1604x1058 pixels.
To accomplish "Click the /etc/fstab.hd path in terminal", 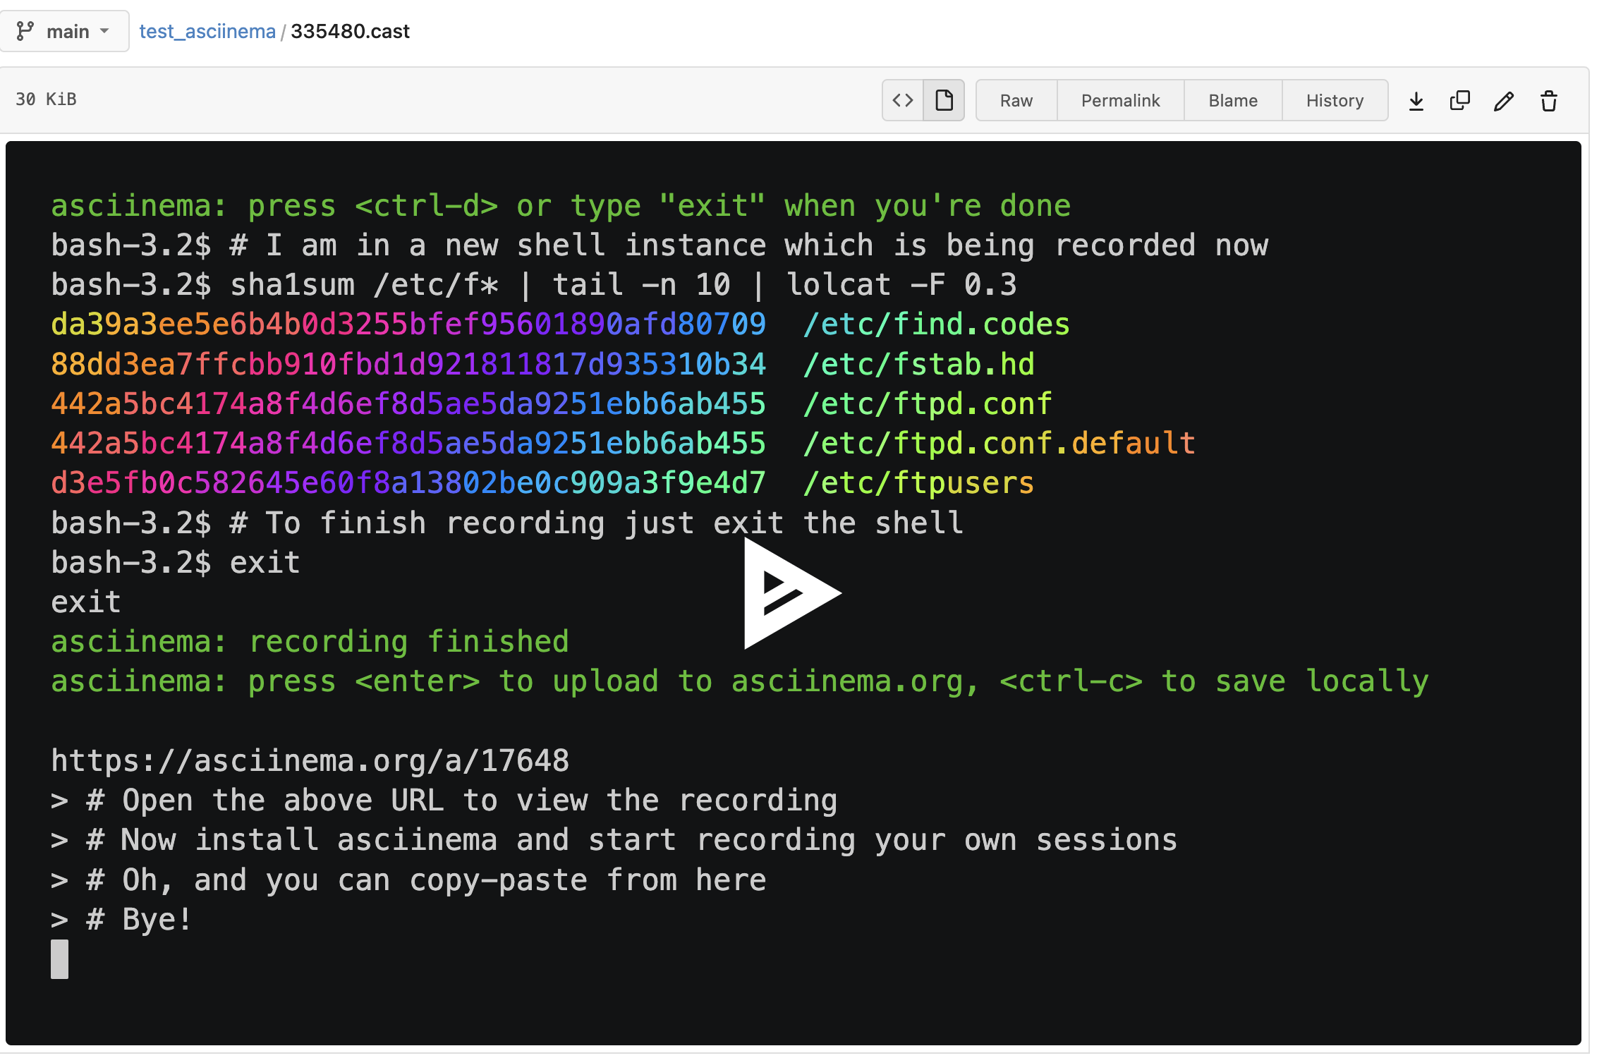I will (918, 364).
